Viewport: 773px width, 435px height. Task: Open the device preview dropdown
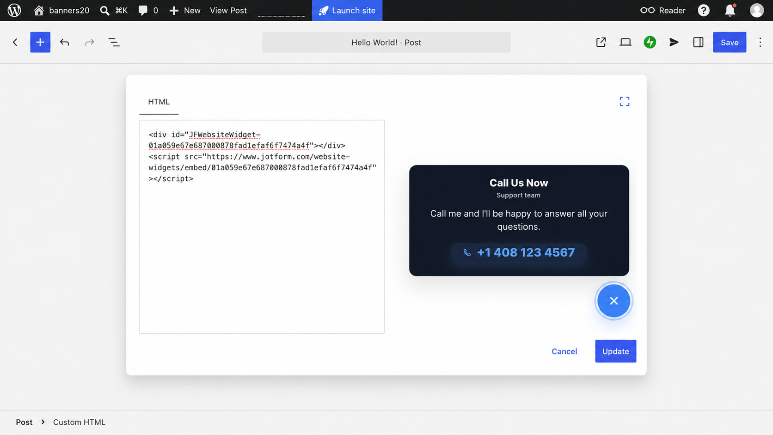tap(626, 42)
